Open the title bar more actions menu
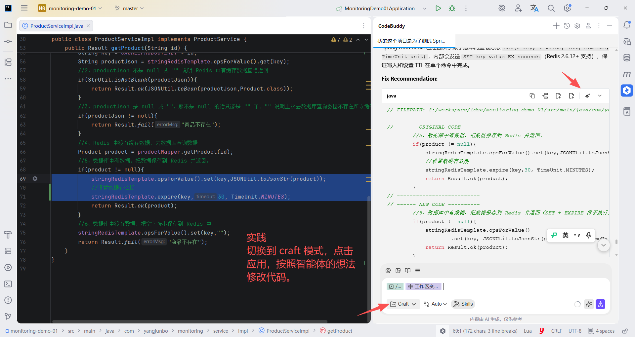The height and width of the screenshot is (337, 635). point(466,8)
